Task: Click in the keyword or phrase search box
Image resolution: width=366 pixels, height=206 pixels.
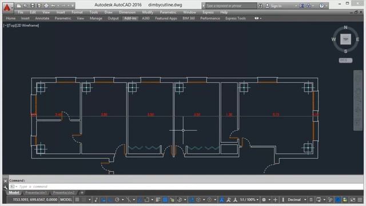Action: click(x=230, y=6)
